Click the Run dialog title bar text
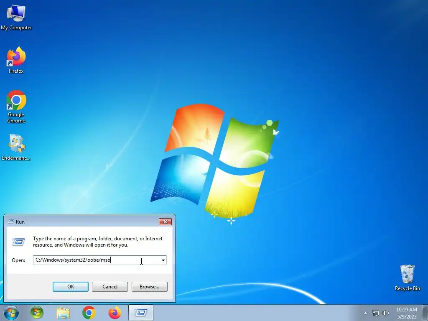The height and width of the screenshot is (321, 428). (x=20, y=222)
